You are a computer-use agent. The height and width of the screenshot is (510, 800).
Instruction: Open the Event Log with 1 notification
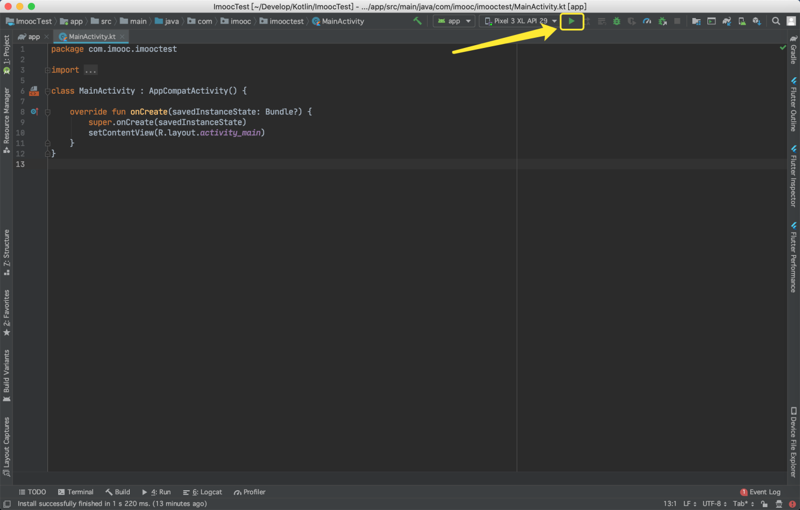click(761, 492)
